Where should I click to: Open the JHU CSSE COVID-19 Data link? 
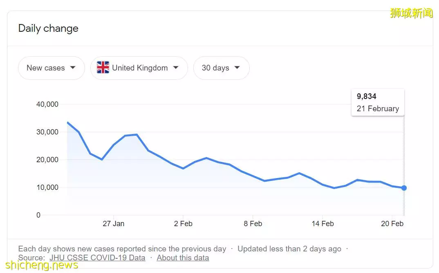[97, 258]
